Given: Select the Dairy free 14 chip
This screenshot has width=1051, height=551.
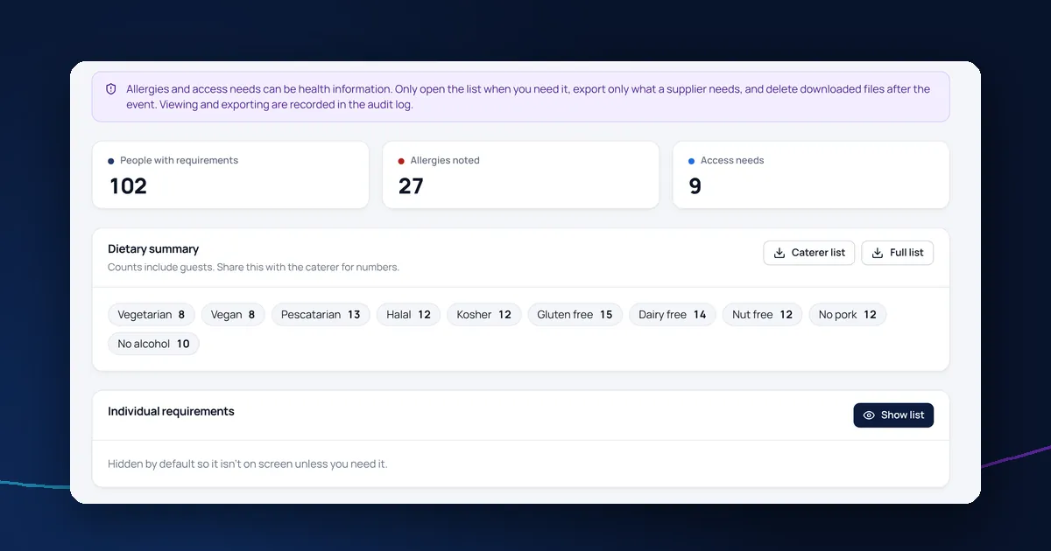Looking at the screenshot, I should 673,315.
